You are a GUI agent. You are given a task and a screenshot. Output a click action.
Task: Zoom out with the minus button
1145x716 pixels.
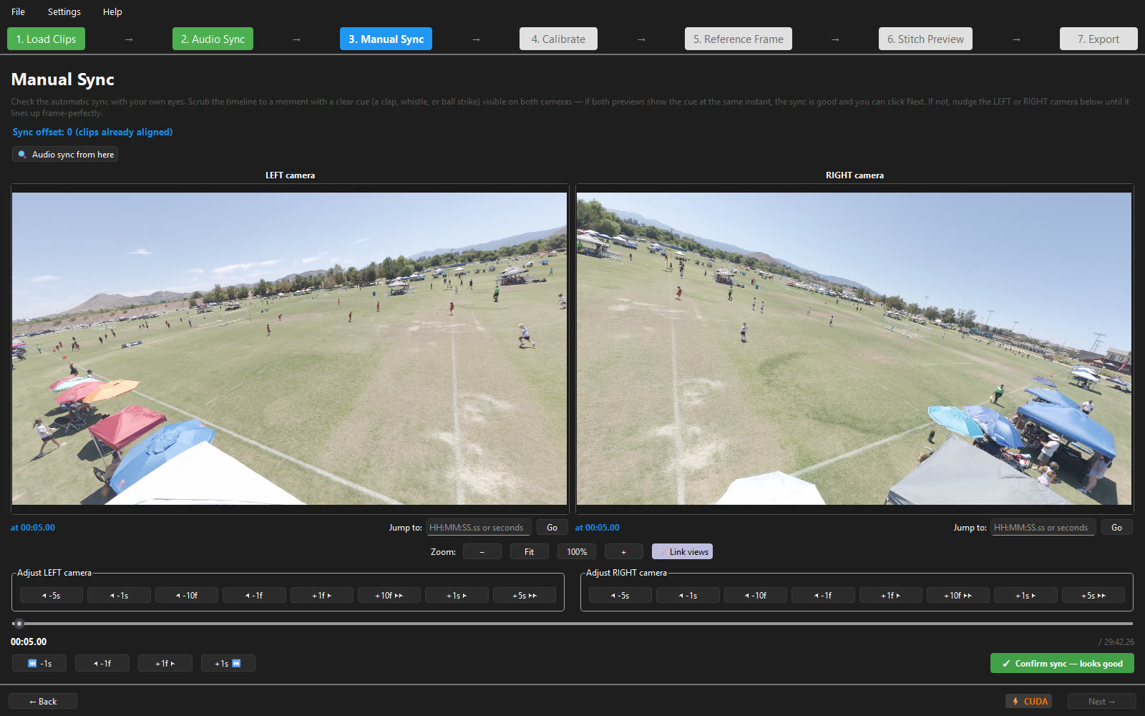[482, 551]
